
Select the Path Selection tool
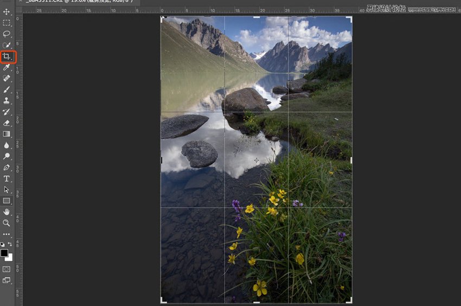tap(7, 190)
